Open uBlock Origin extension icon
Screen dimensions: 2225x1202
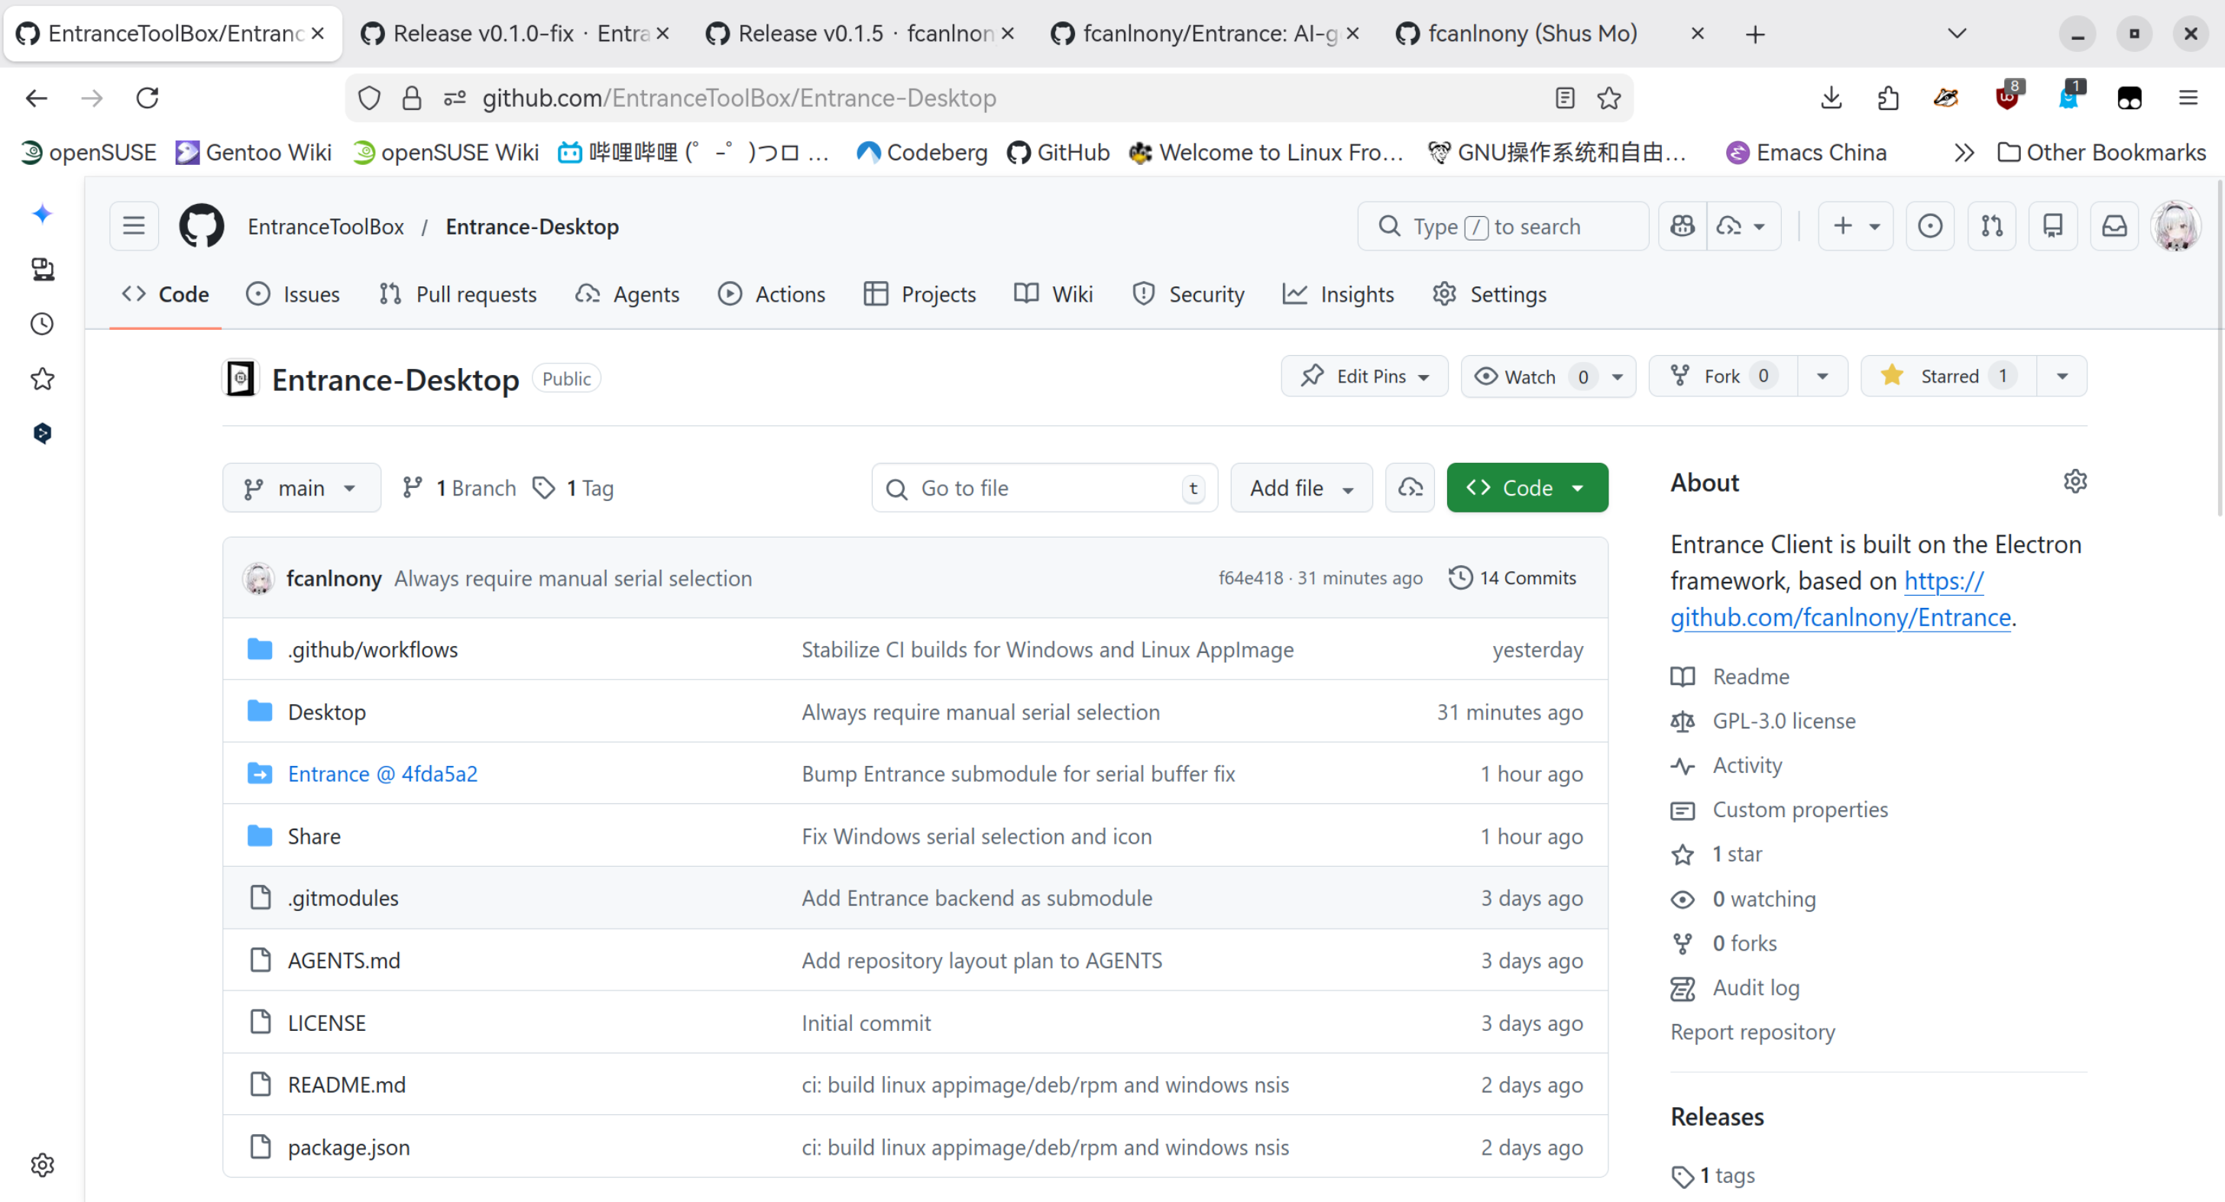click(x=2007, y=98)
